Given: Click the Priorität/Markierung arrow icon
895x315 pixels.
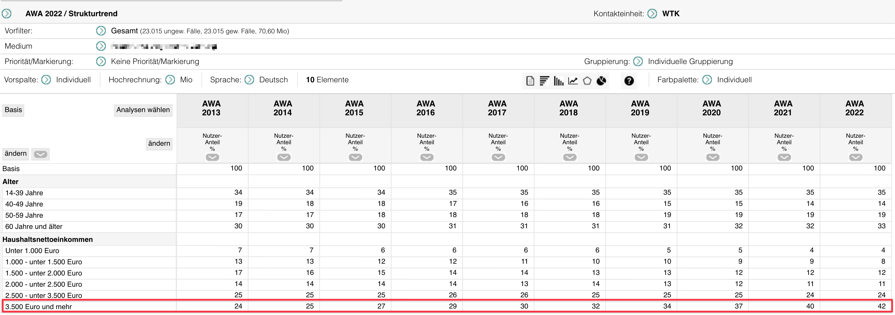Looking at the screenshot, I should coord(101,61).
